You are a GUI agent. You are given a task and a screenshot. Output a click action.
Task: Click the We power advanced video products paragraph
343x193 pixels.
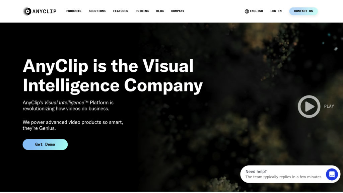[x=73, y=125]
